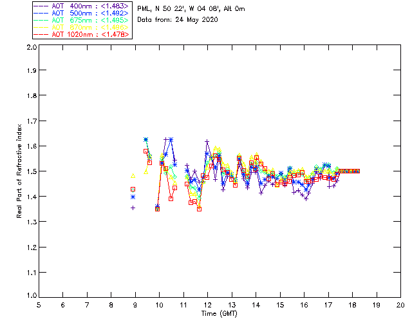412x330 pixels.
Task: Click the AOT 500nm legend entry
Action: 81,13
